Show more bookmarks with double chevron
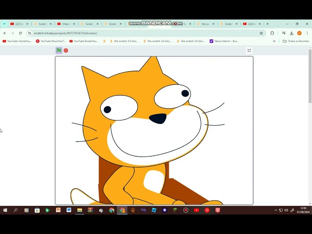Screen dimensions: 312x234 (274, 41)
